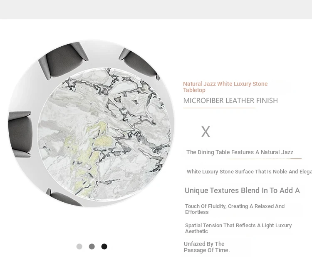The height and width of the screenshot is (266, 312).
Task: Select the medium gray color dot
Action: click(92, 246)
